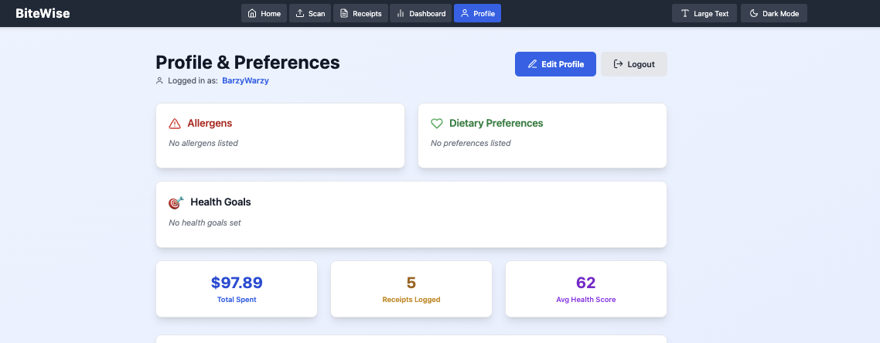The height and width of the screenshot is (343, 880).
Task: Click 'No health goals set' text
Action: 205,222
